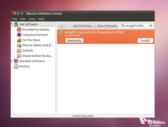The width and height of the screenshot is (168, 127).
Task: Open the File menu
Action: click(15, 19)
